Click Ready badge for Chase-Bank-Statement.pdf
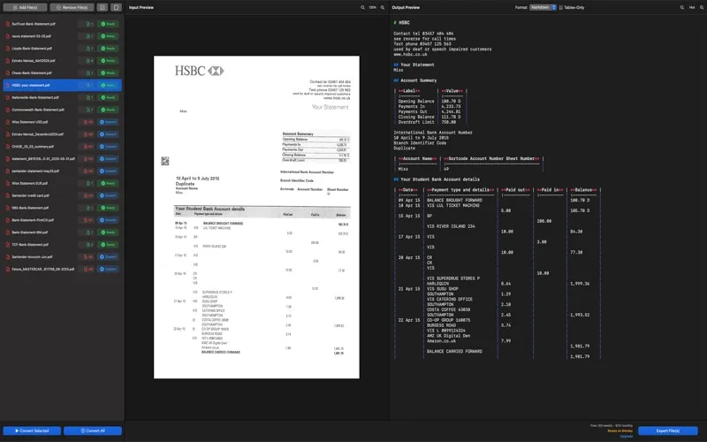The image size is (707, 442). point(108,72)
